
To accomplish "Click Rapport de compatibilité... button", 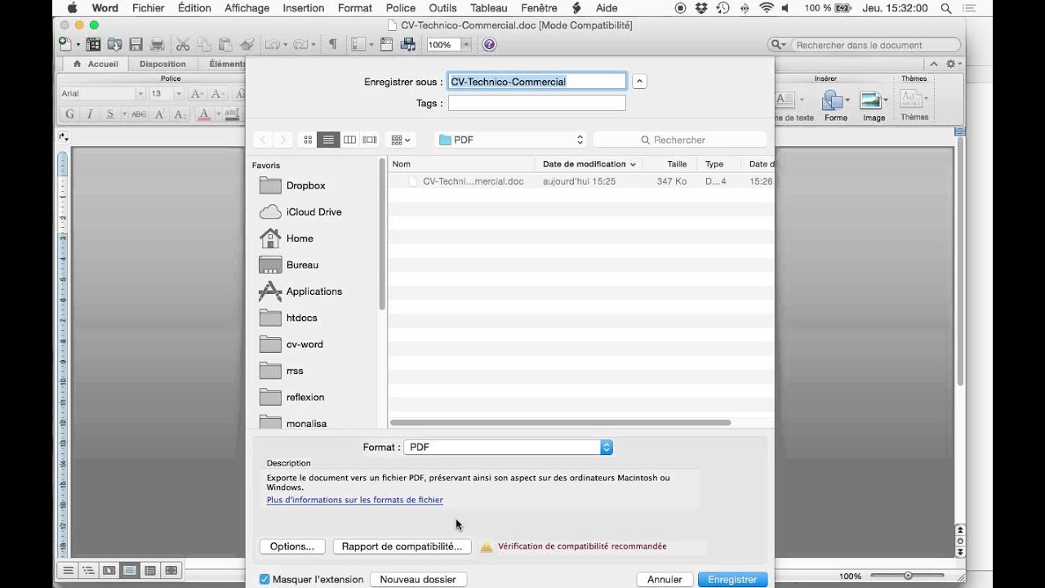I will pyautogui.click(x=402, y=546).
